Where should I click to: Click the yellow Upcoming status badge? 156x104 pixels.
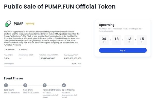(30, 24)
